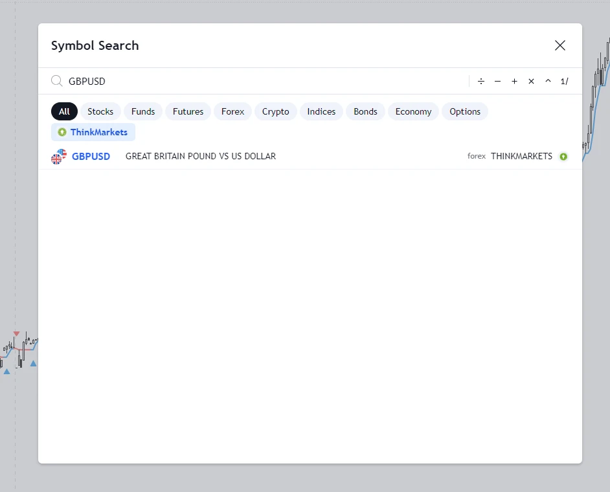Viewport: 610px width, 492px height.
Task: Click the caret exponent operator icon
Action: coord(548,82)
